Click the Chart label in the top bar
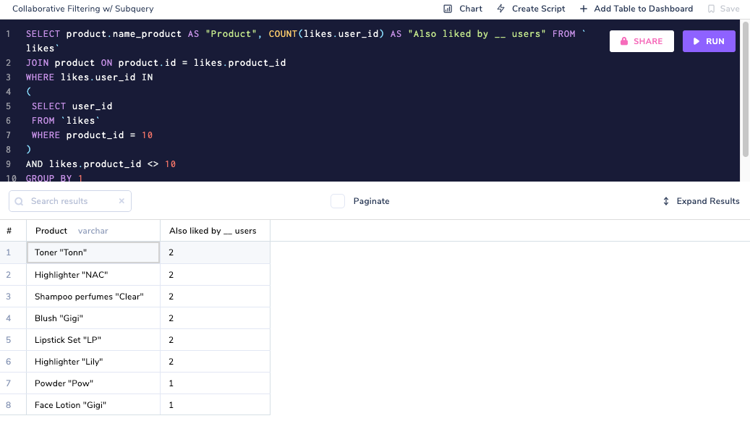The image size is (750, 421). click(471, 9)
